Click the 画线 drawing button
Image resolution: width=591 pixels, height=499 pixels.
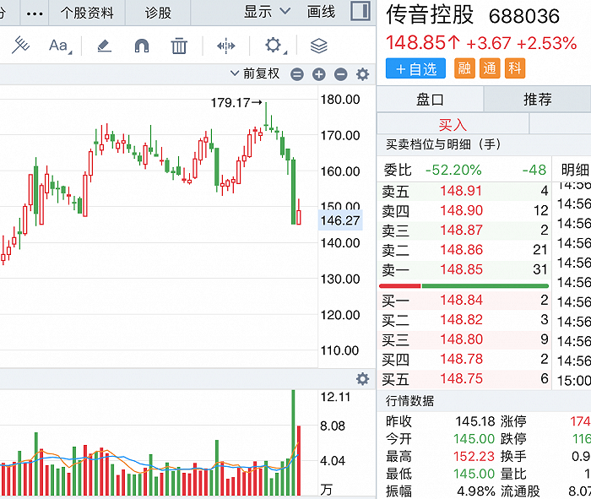321,12
